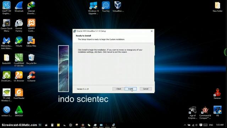Open the BaiduWifi desktop icon

click(6, 59)
